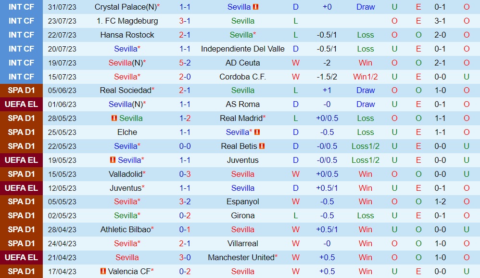Open the AS Roma team link
The width and height of the screenshot is (480, 278).
click(x=242, y=104)
